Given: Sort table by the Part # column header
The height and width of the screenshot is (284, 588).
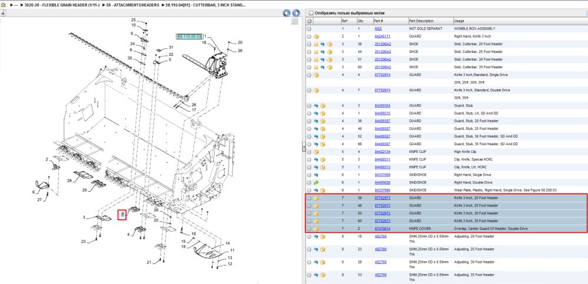Looking at the screenshot, I should tap(390, 21).
